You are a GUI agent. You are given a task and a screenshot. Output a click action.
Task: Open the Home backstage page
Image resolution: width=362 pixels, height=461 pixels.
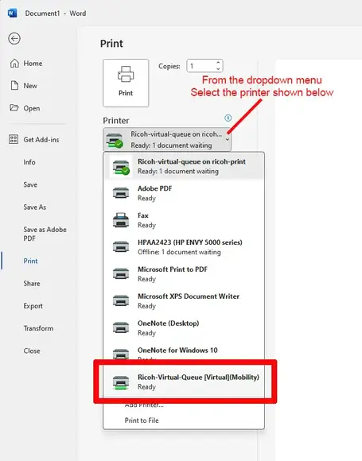pyautogui.click(x=33, y=64)
